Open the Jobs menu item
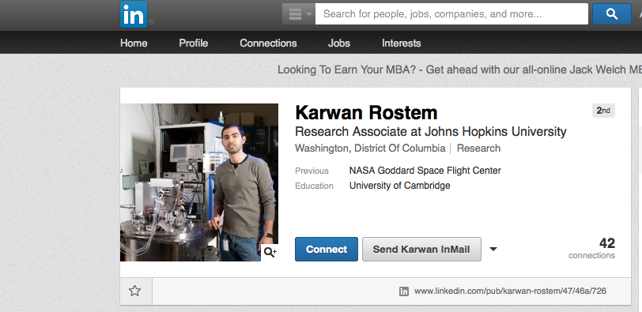The width and height of the screenshot is (642, 312). (339, 43)
